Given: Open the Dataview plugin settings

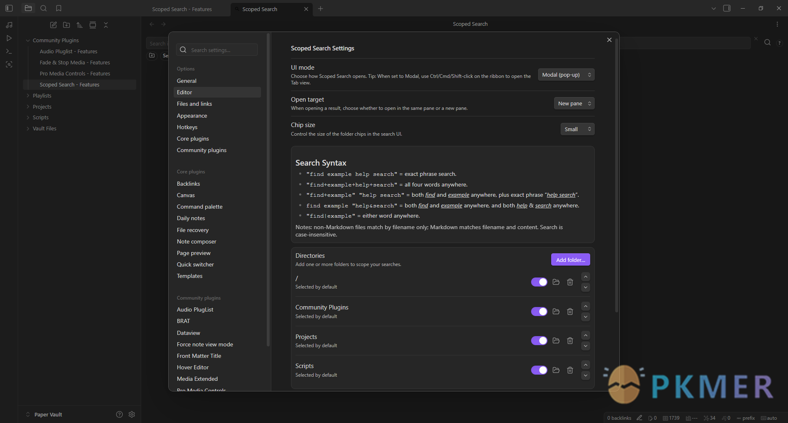Looking at the screenshot, I should pyautogui.click(x=217, y=333).
